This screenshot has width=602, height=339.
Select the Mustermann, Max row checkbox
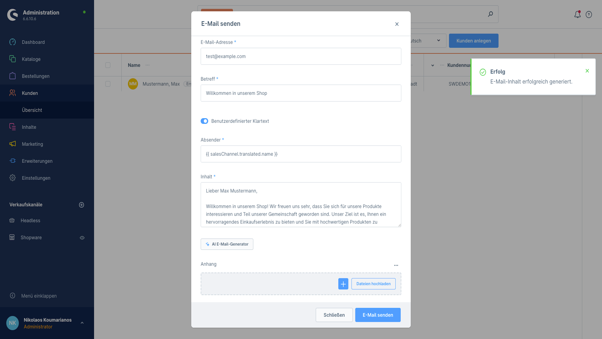pyautogui.click(x=108, y=84)
